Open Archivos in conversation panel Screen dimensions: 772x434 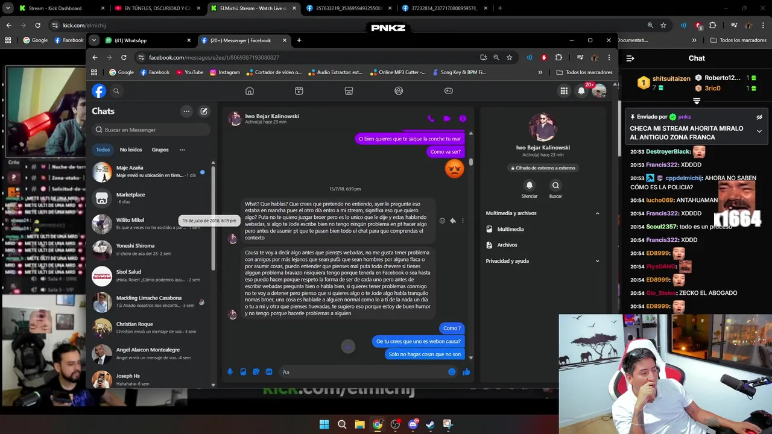click(507, 245)
